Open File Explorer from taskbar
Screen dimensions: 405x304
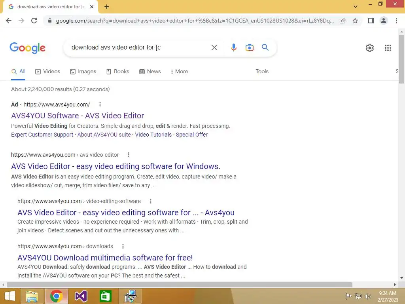[32, 296]
